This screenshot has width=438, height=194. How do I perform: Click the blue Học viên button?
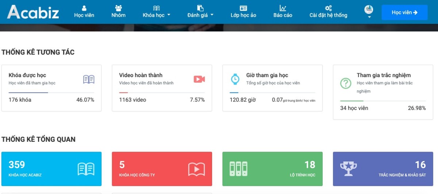[x=404, y=12]
